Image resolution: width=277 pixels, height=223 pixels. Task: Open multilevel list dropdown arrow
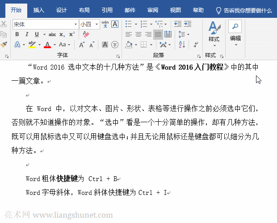point(165,24)
